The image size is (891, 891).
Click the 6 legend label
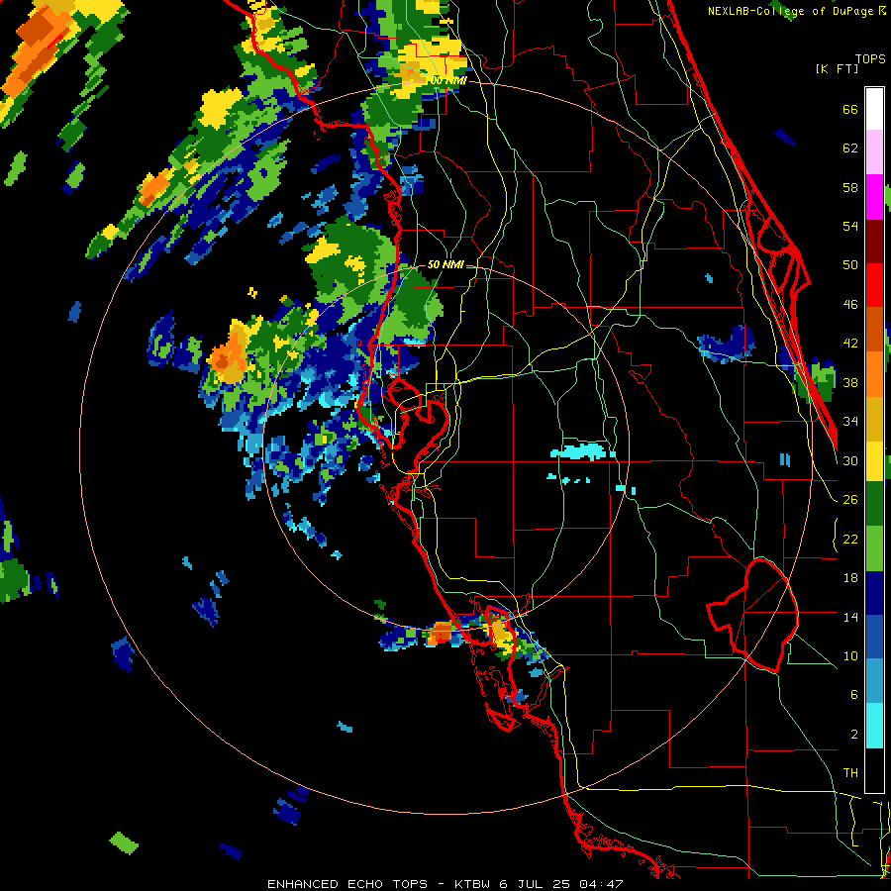point(853,695)
